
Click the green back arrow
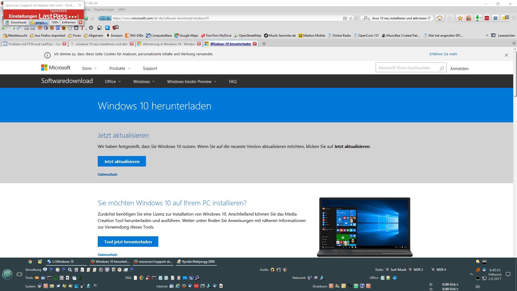click(x=86, y=18)
